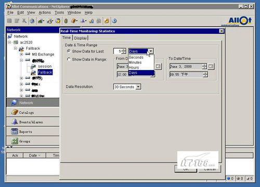This screenshot has width=260, height=187.
Task: Click the traffic light toolbar icon
Action: [66, 21]
